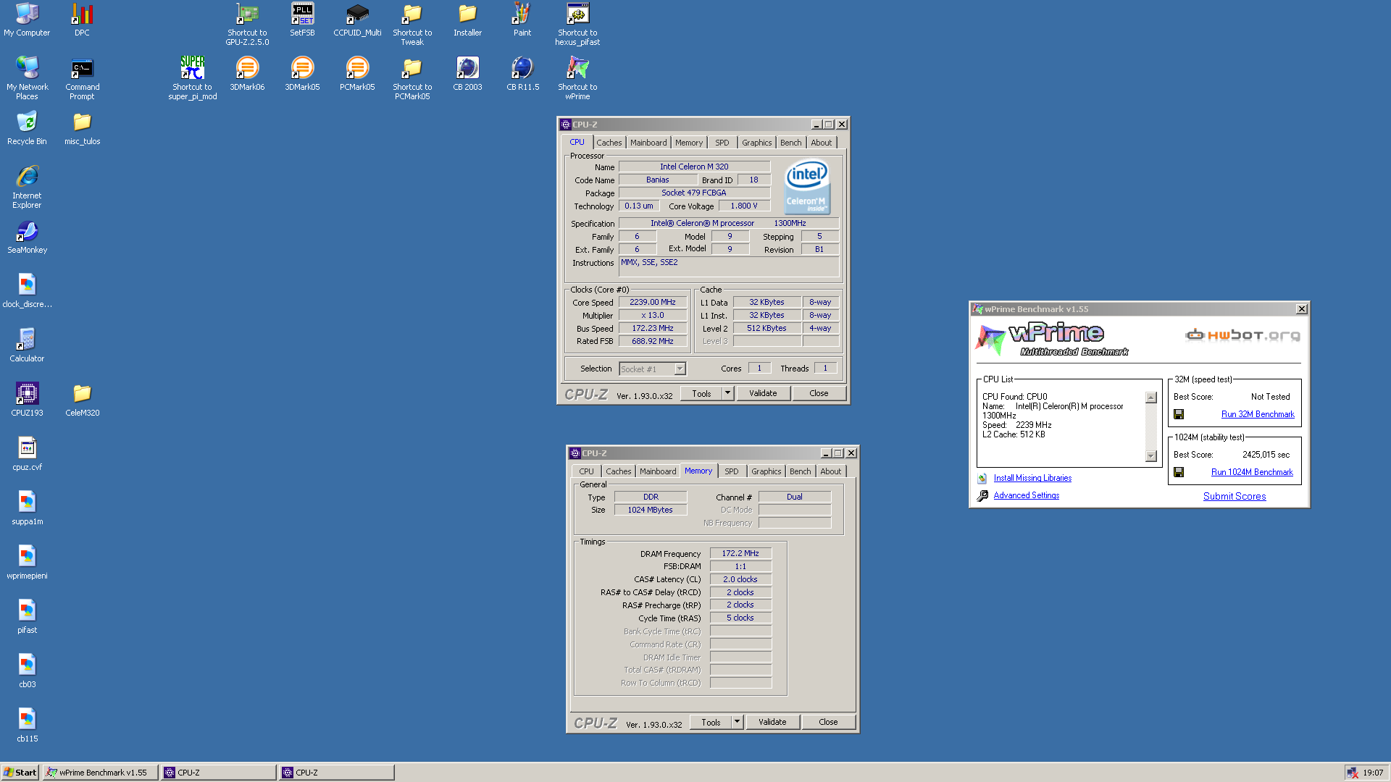The height and width of the screenshot is (782, 1391).
Task: Click the Core Speed 2239.00 MHz value
Action: [652, 303]
